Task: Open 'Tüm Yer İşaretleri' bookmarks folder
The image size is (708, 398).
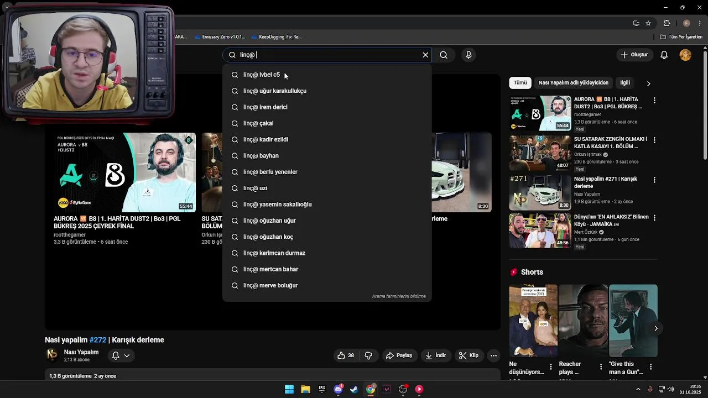Action: [681, 37]
